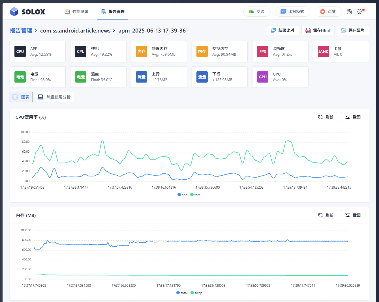Click the 17:38:36.420553 memory axis label

(213, 286)
